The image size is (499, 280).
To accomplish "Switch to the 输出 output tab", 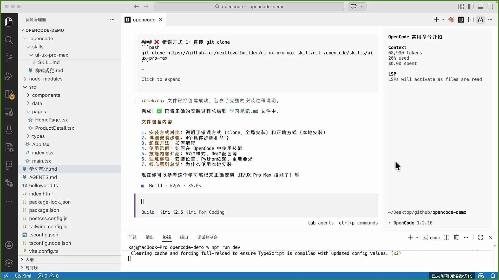I will click(x=149, y=237).
